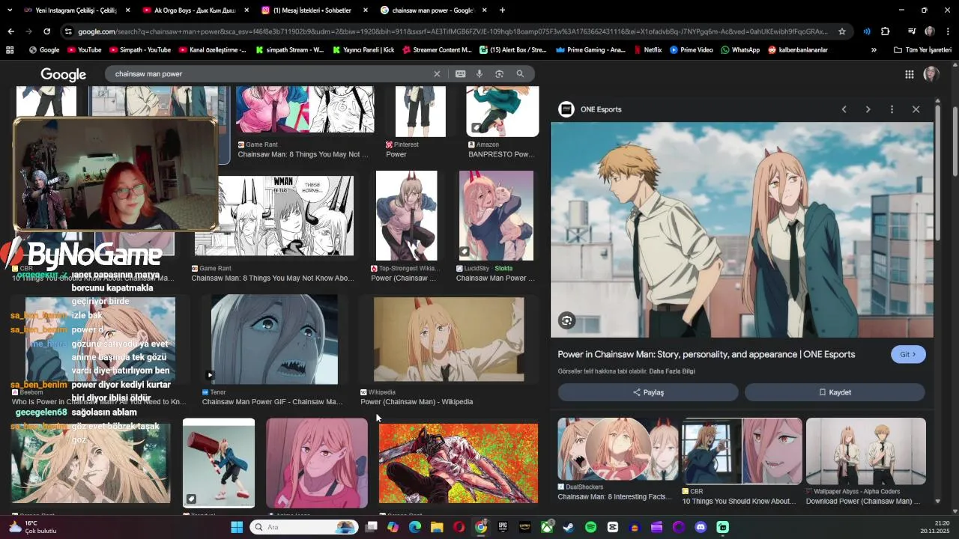Go back to previous page
This screenshot has height=539, width=959.
pyautogui.click(x=10, y=31)
